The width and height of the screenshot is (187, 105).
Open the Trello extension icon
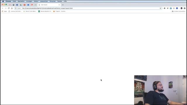click(x=171, y=8)
